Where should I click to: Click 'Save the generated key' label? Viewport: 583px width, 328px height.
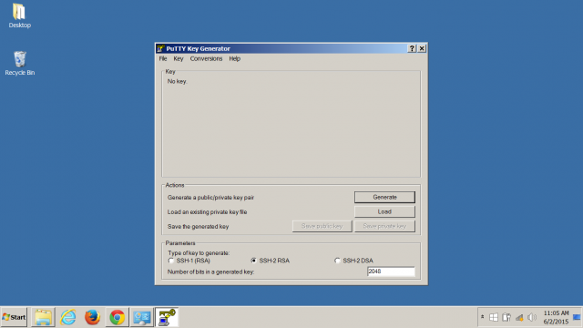point(198,227)
